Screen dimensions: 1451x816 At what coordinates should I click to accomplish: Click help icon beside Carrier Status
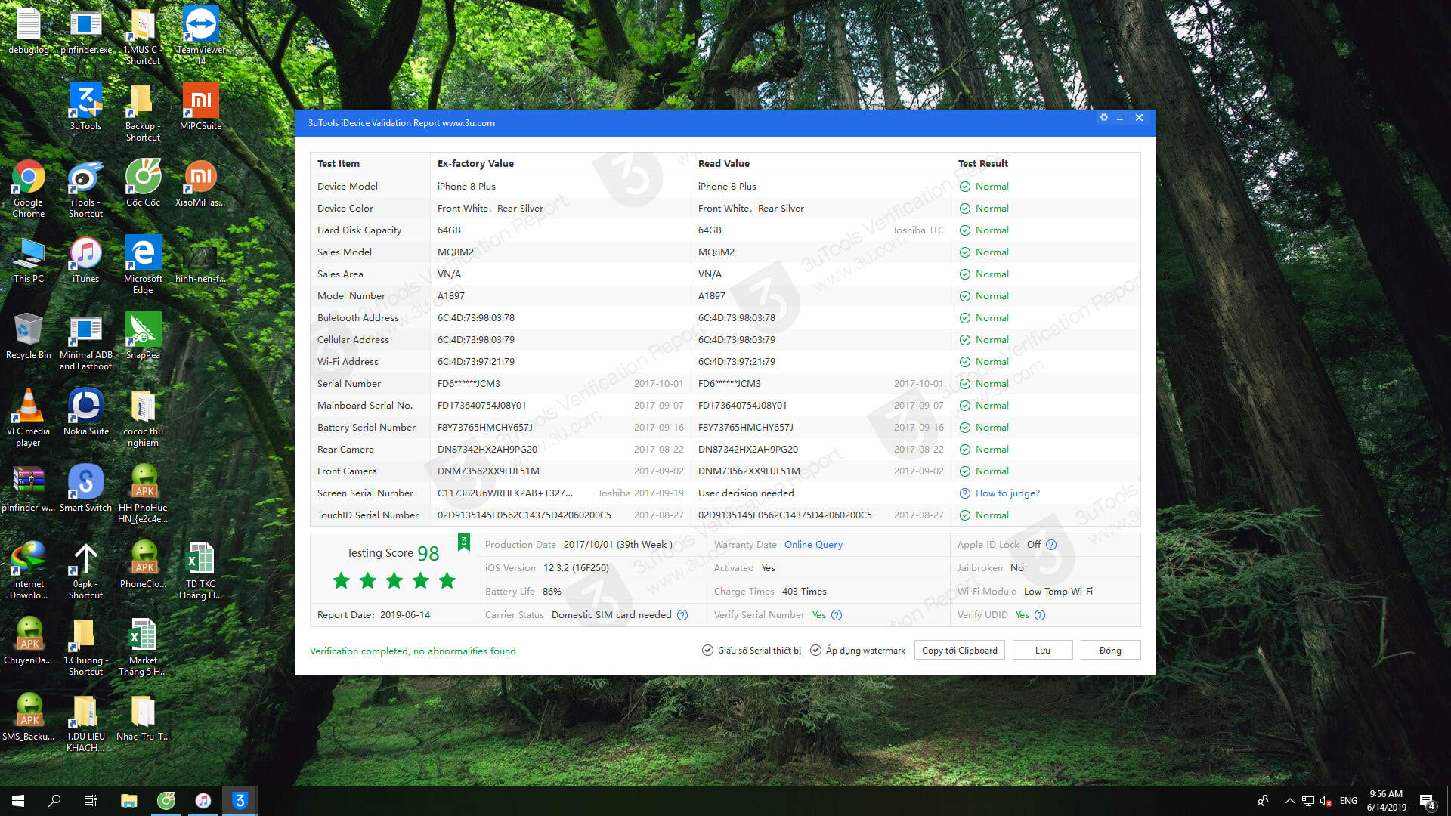[x=682, y=615]
